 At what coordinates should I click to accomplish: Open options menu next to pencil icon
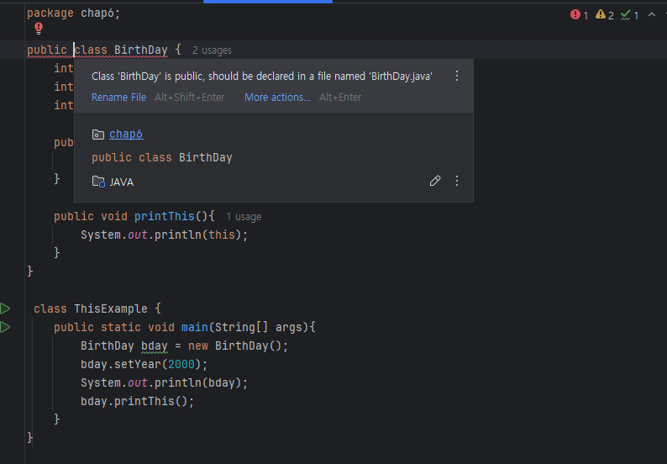(x=457, y=181)
